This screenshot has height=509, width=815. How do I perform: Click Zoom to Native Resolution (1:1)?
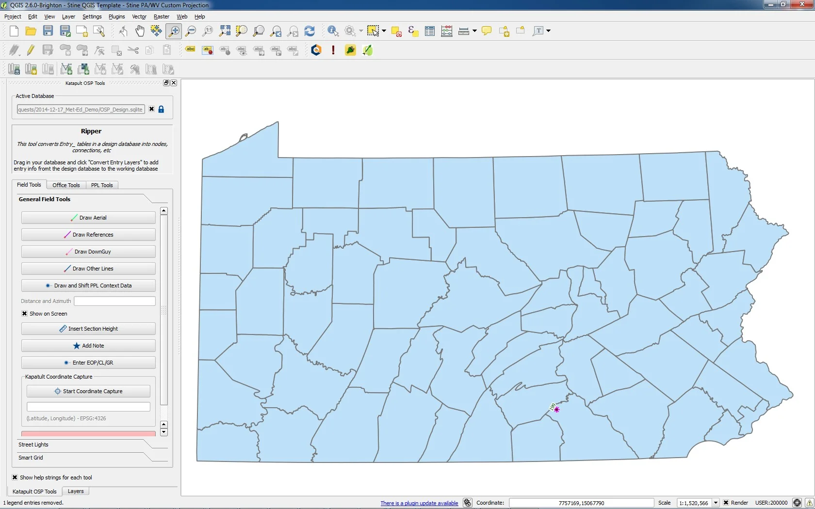(x=208, y=31)
